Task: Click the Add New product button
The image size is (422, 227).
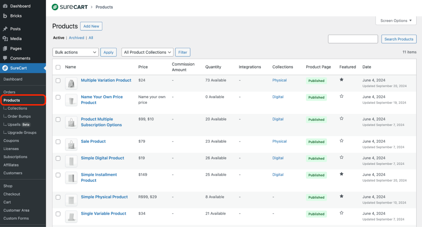Action: click(91, 26)
